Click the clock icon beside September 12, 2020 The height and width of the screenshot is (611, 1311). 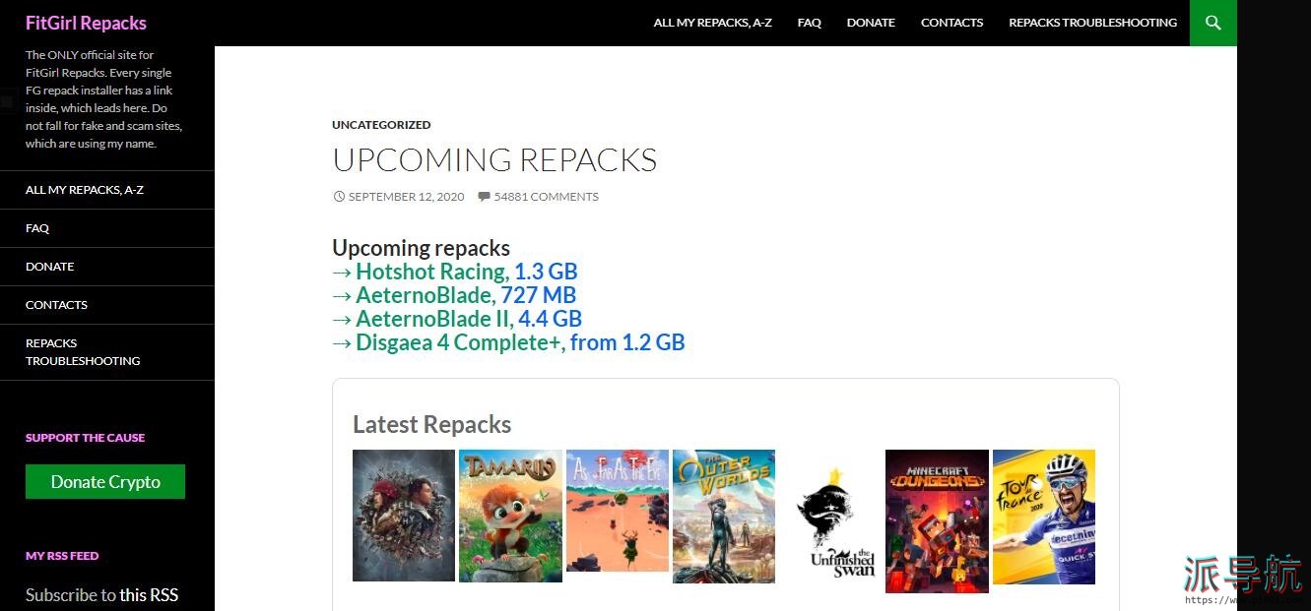[x=339, y=197]
